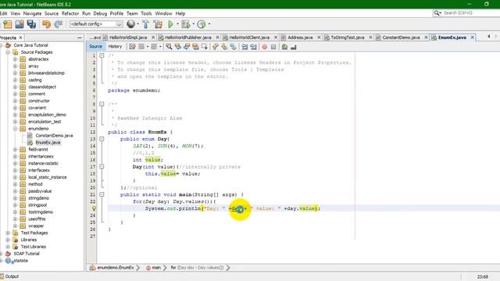Image resolution: width=500 pixels, height=281 pixels.
Task: Click the Shift Line Right icon
Action: [253, 47]
